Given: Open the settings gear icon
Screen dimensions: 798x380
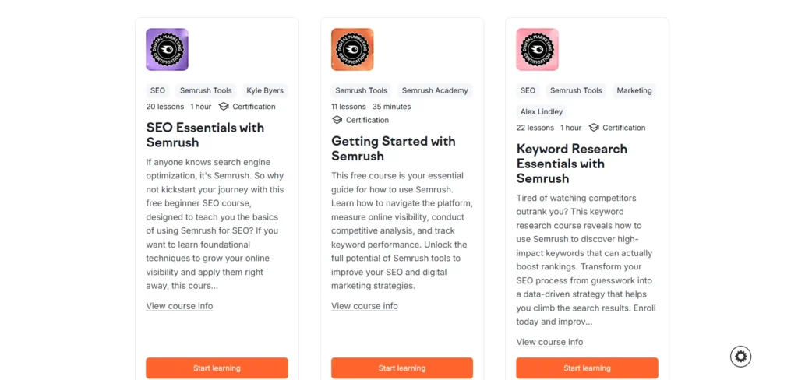Looking at the screenshot, I should coord(740,357).
